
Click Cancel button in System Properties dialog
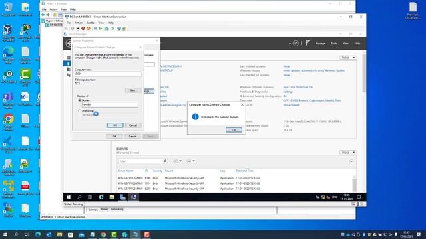pos(132,137)
